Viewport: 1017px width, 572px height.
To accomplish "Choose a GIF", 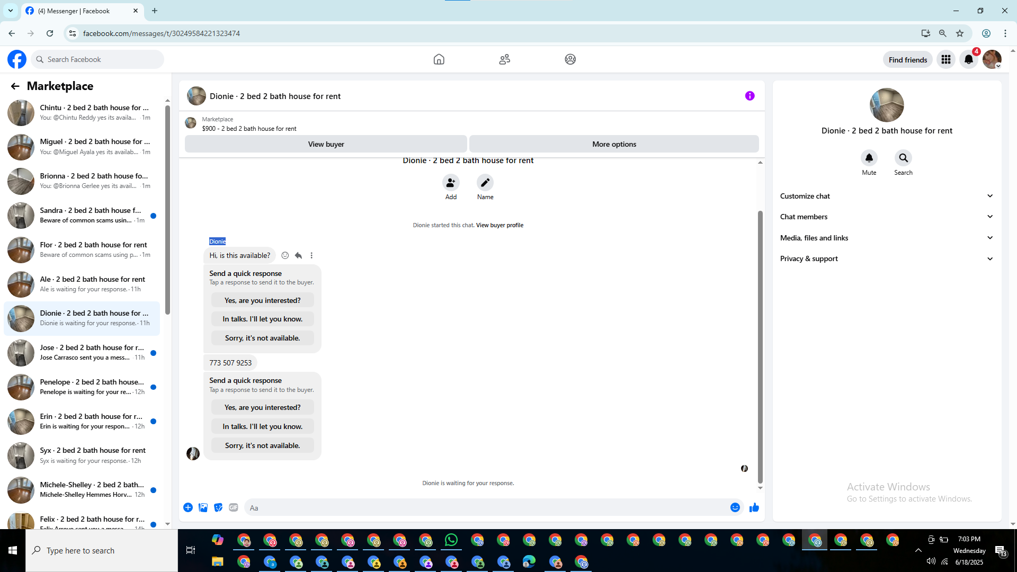I will click(234, 507).
